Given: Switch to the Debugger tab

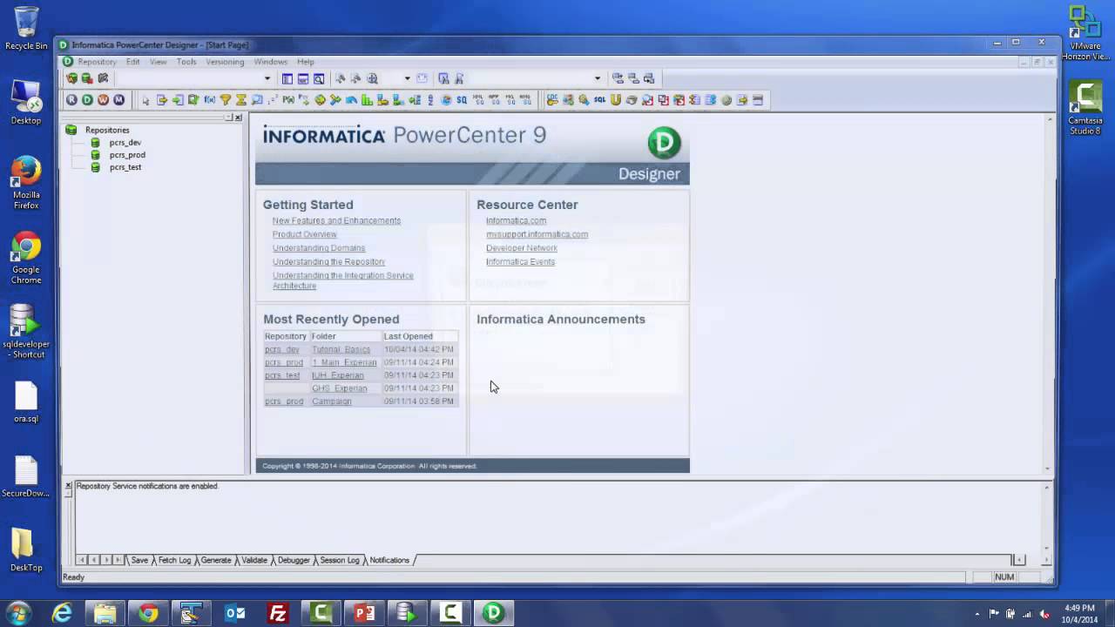Looking at the screenshot, I should 294,560.
